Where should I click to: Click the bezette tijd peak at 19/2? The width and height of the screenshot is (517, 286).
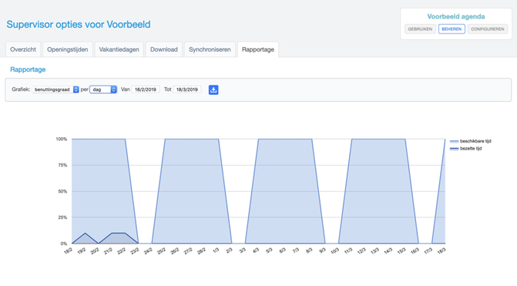click(86, 234)
